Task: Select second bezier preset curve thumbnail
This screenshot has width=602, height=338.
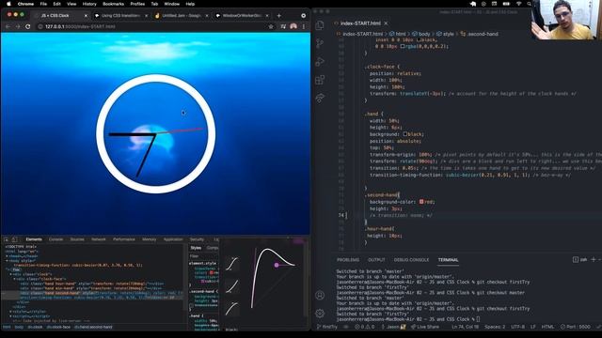Action: (231, 286)
